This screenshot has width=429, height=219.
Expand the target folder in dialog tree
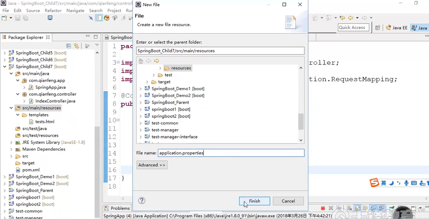[x=147, y=82]
